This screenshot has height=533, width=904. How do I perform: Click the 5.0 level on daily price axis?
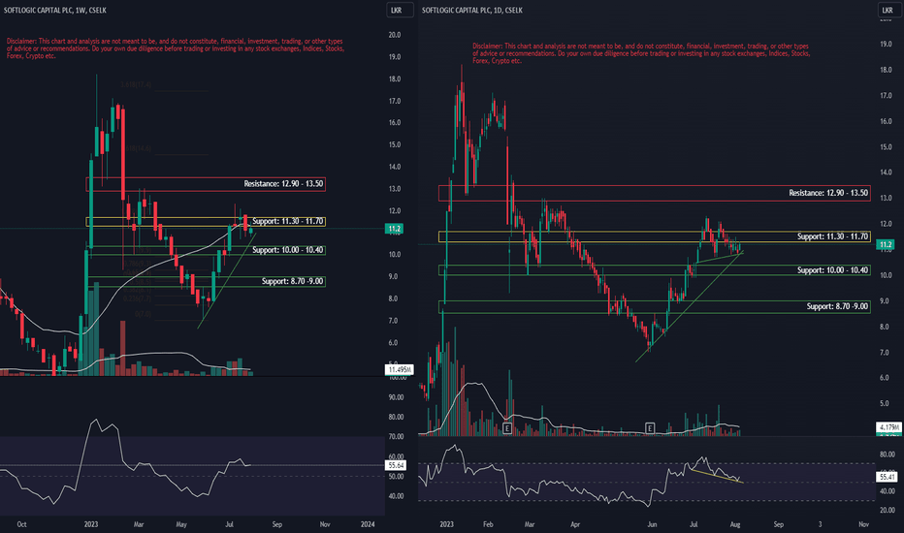(x=887, y=403)
